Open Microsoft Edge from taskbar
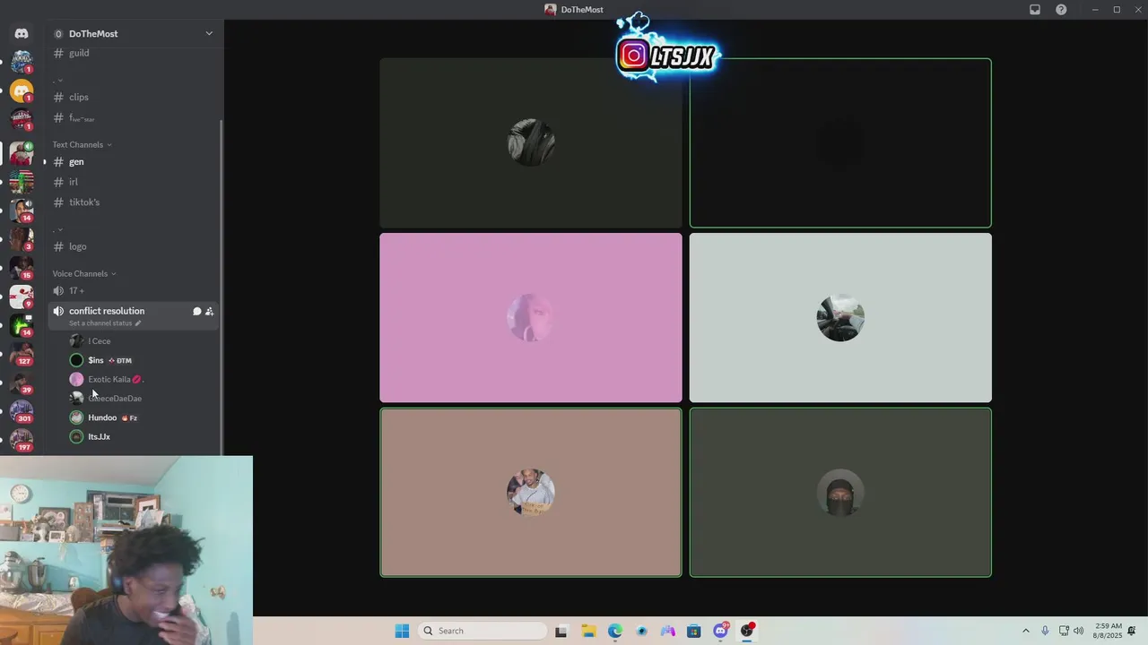 click(x=614, y=631)
